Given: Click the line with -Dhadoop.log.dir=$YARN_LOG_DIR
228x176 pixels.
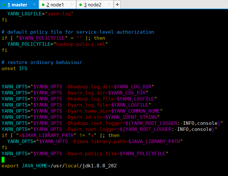Looking at the screenshot, I should point(78,87).
